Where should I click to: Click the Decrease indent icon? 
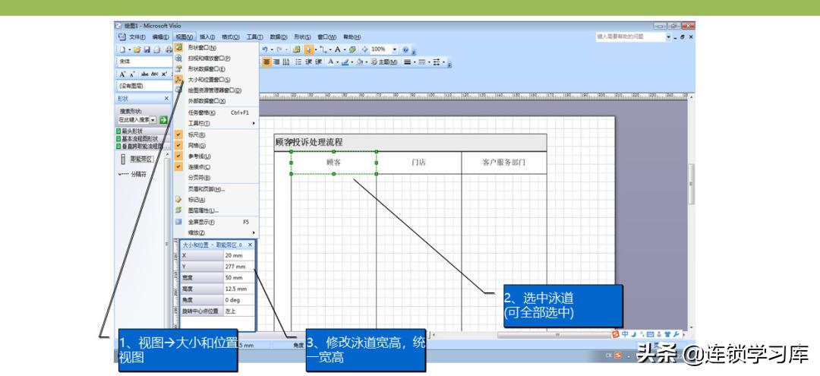coord(308,62)
